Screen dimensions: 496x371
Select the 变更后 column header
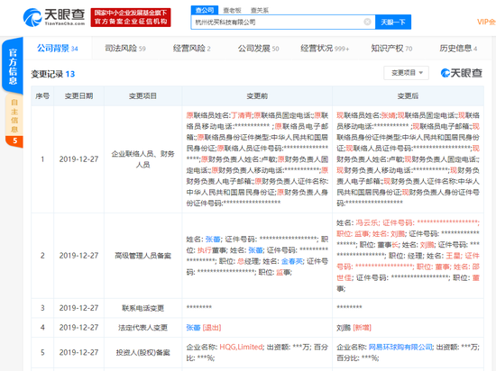coord(408,96)
